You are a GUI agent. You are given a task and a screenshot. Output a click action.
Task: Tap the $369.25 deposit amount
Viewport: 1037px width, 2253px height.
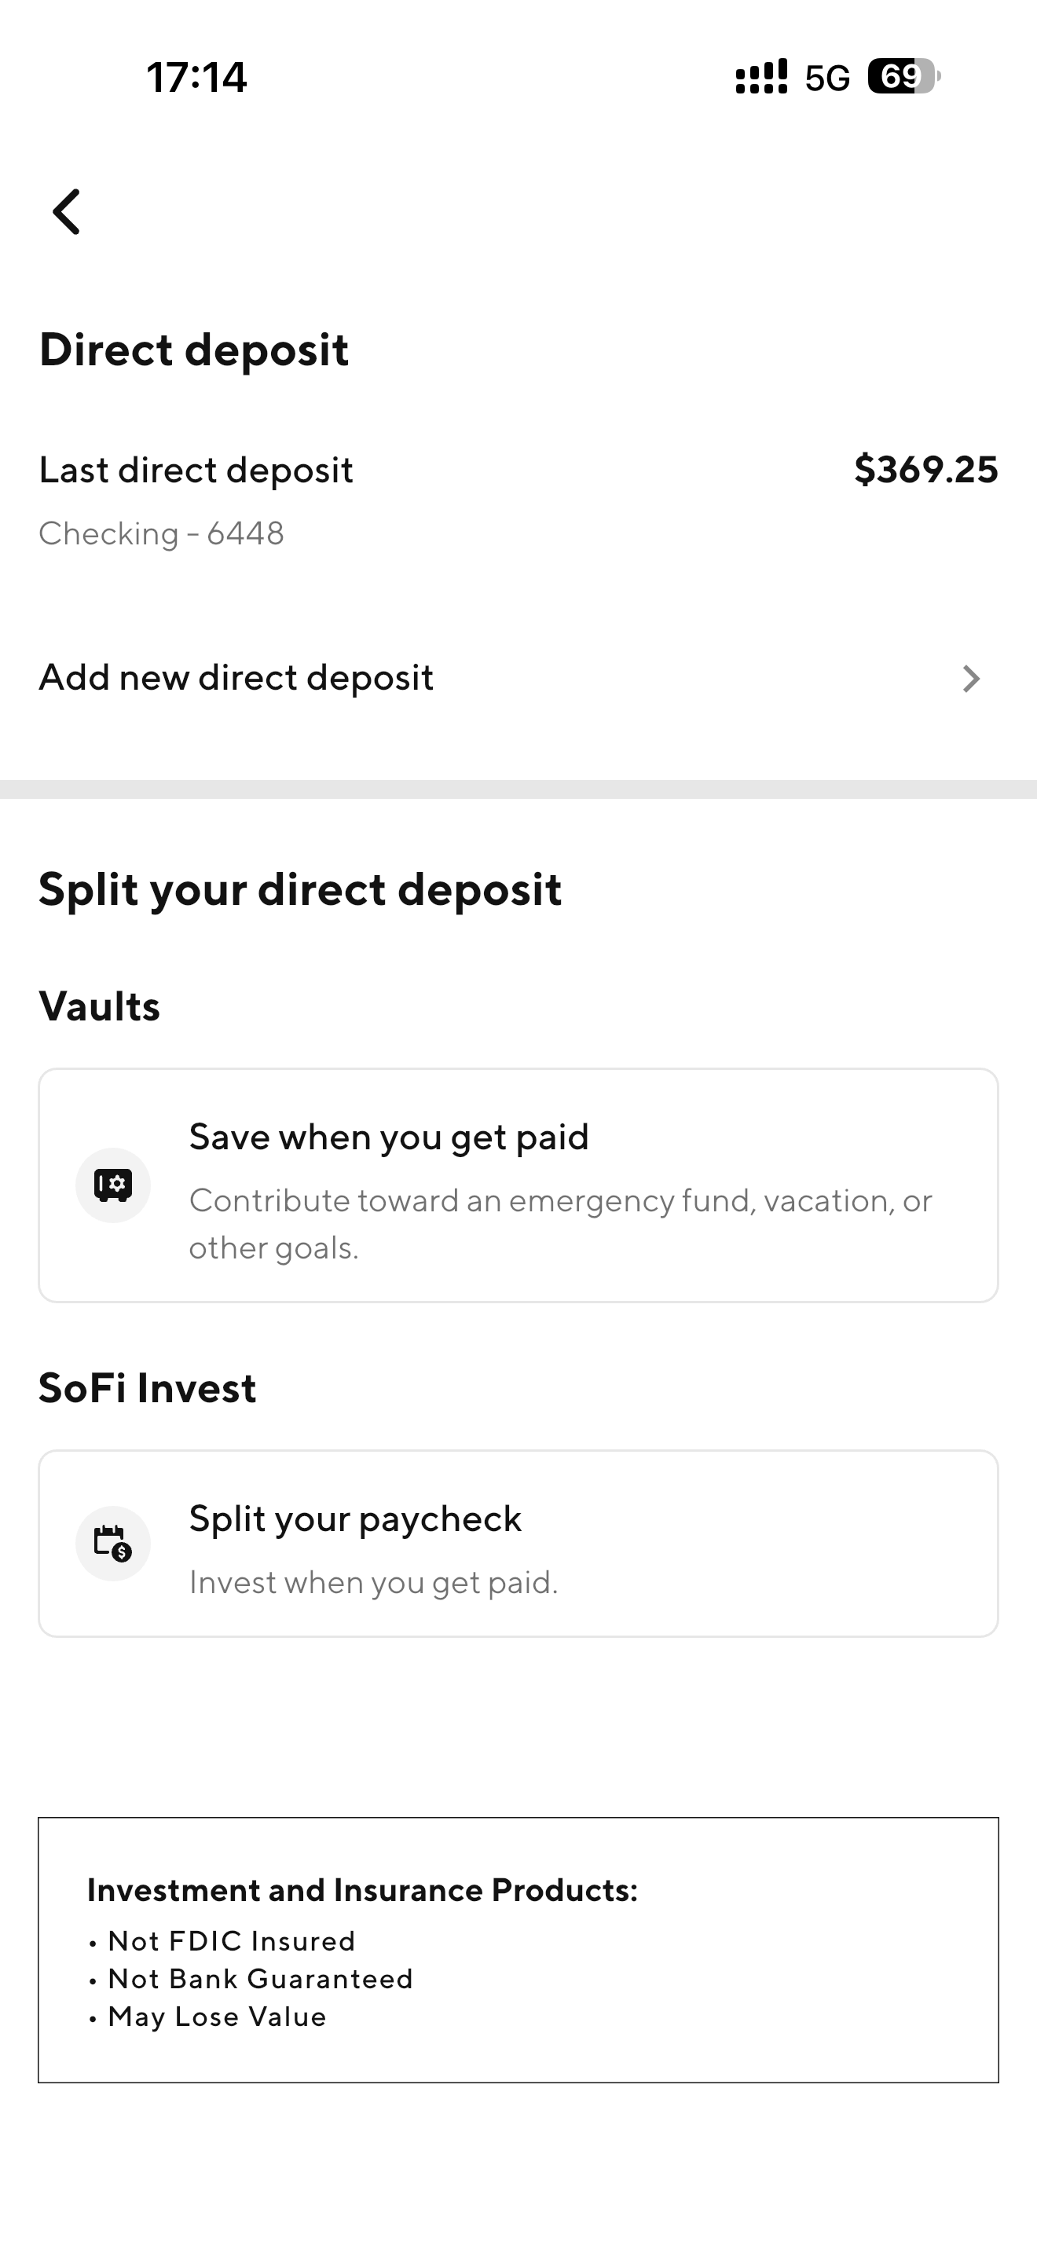pyautogui.click(x=925, y=470)
